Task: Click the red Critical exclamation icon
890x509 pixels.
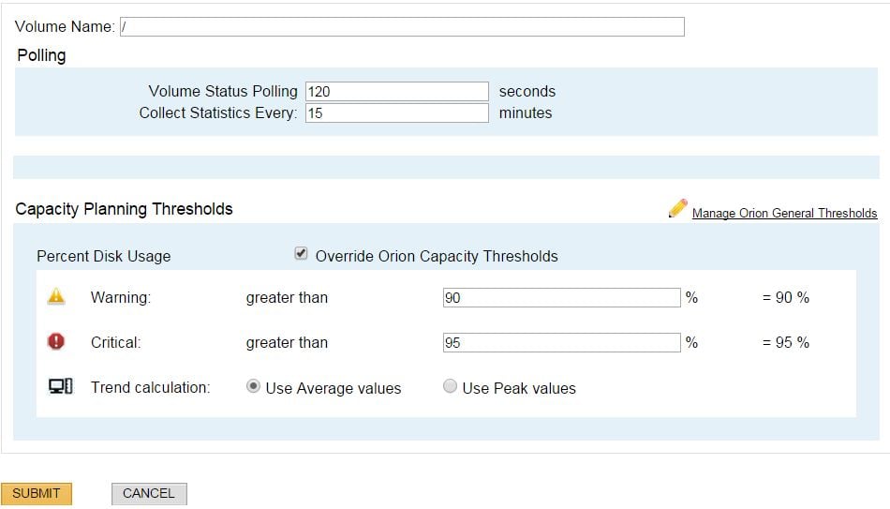Action: [55, 341]
